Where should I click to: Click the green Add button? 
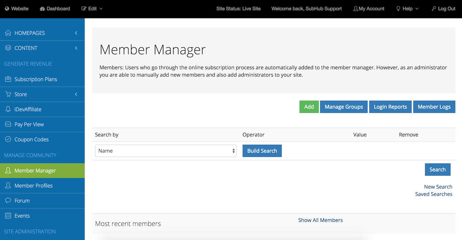[x=309, y=107]
